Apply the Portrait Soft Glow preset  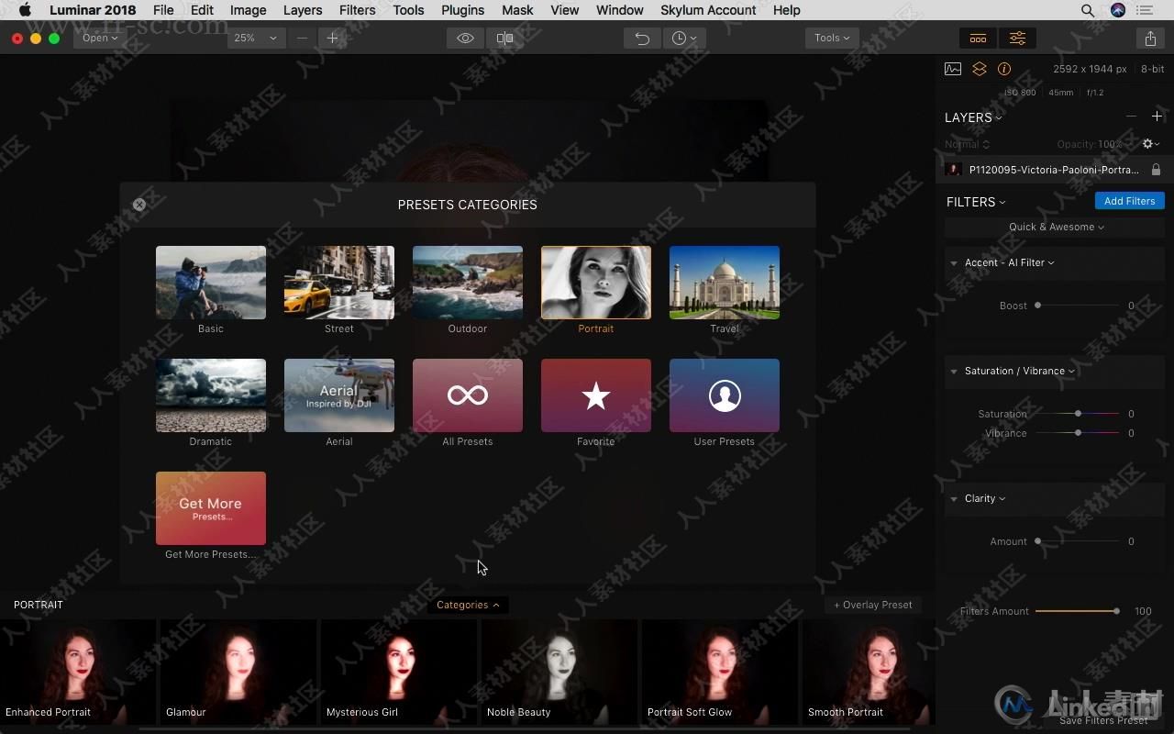click(x=720, y=672)
